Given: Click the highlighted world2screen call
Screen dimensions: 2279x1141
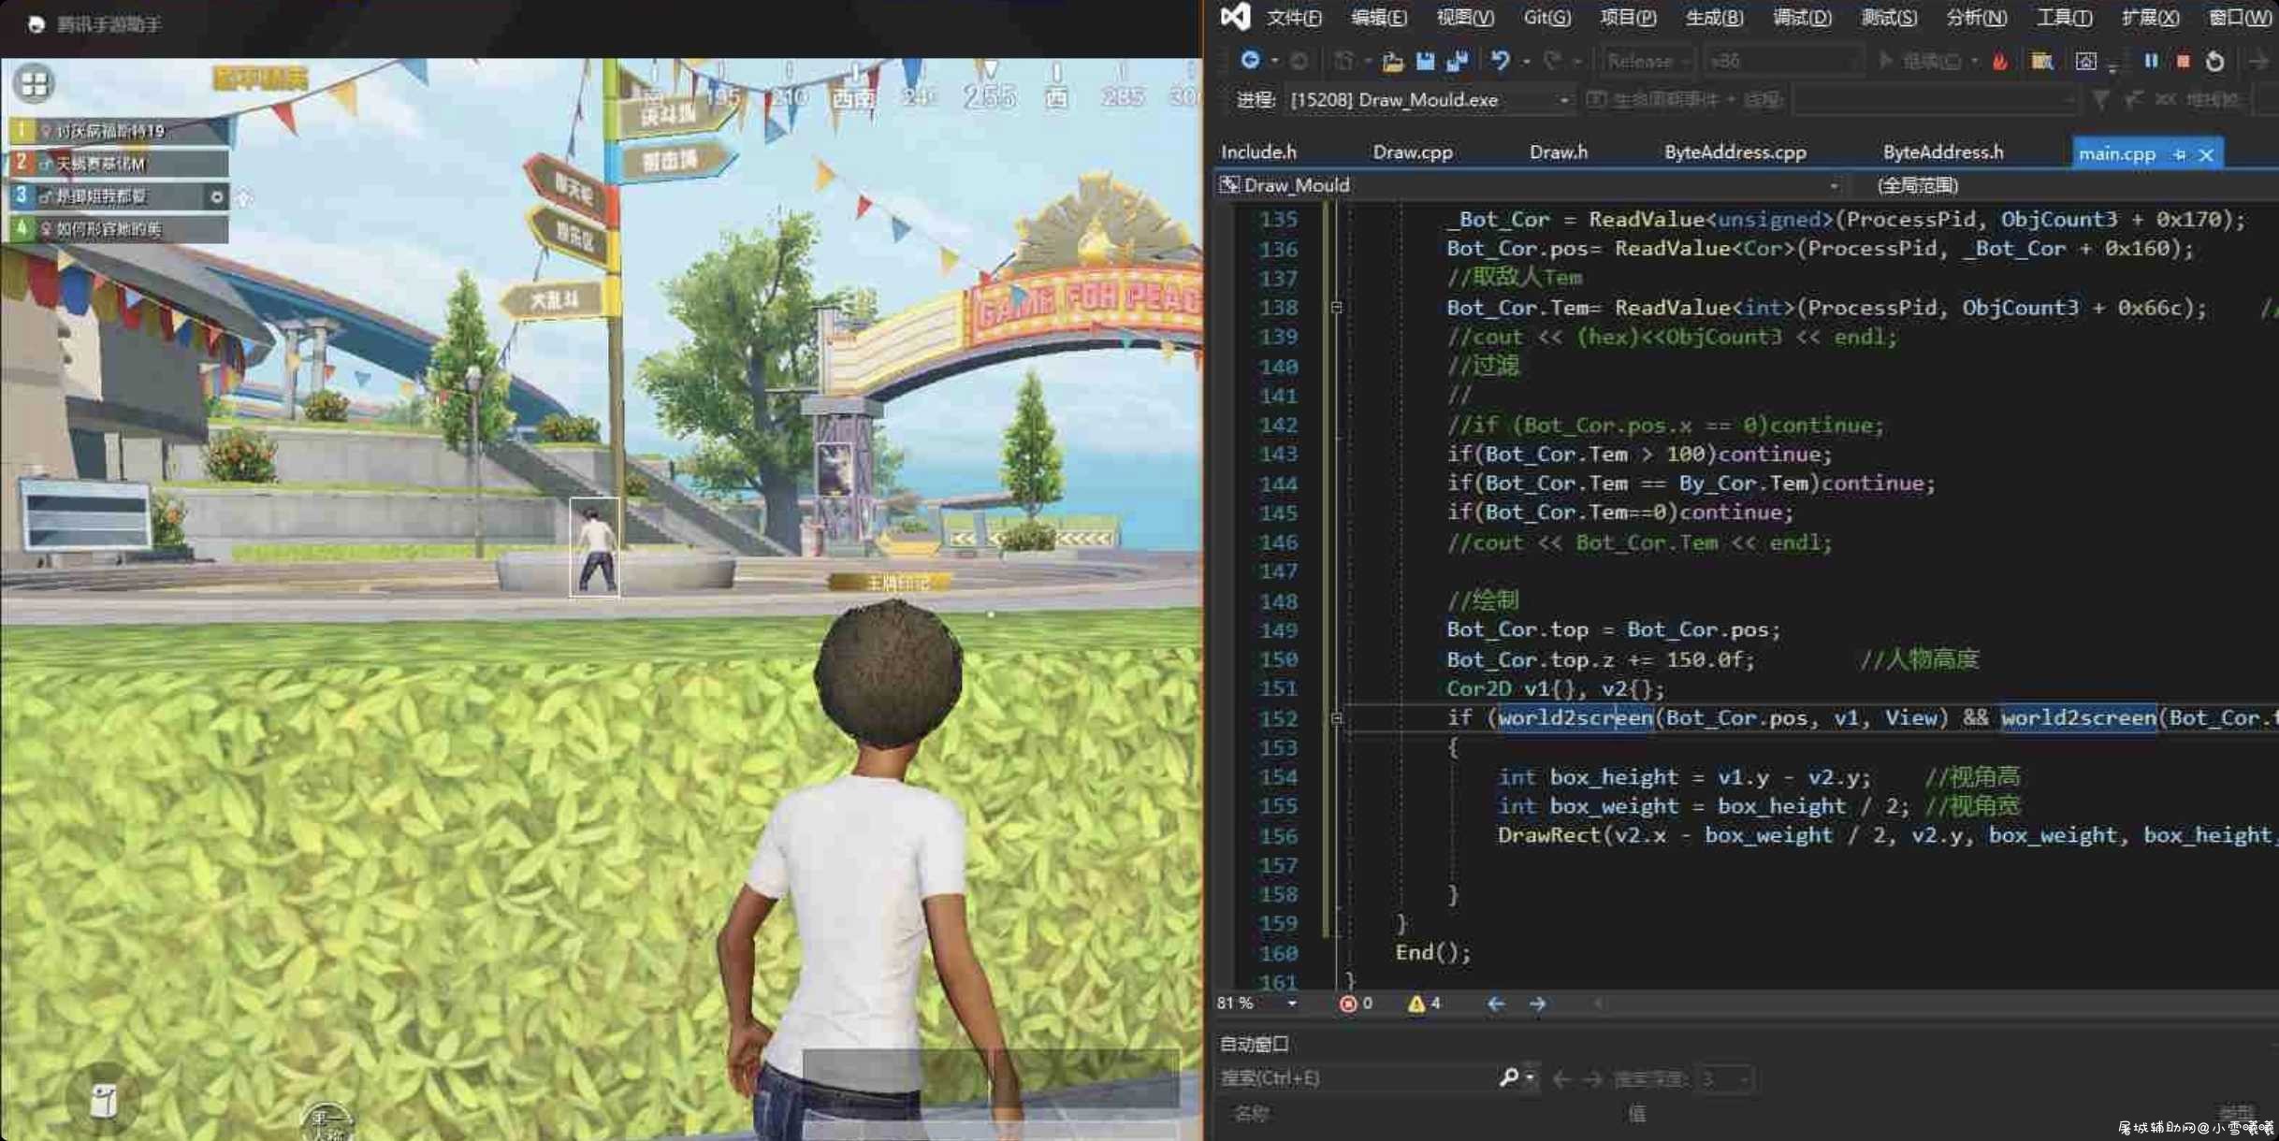Looking at the screenshot, I should click(x=1575, y=718).
